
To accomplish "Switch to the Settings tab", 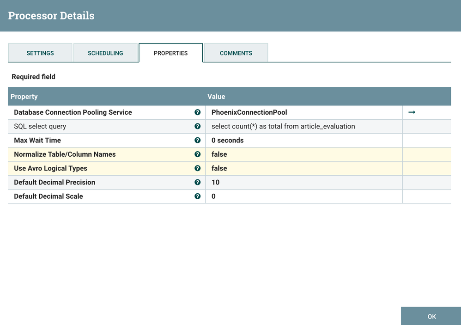I will [x=40, y=53].
